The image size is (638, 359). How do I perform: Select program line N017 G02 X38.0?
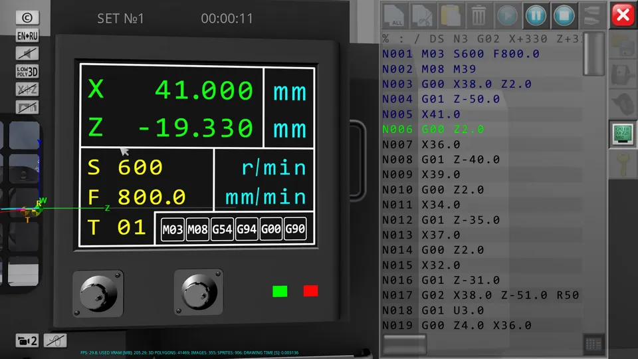(480, 295)
